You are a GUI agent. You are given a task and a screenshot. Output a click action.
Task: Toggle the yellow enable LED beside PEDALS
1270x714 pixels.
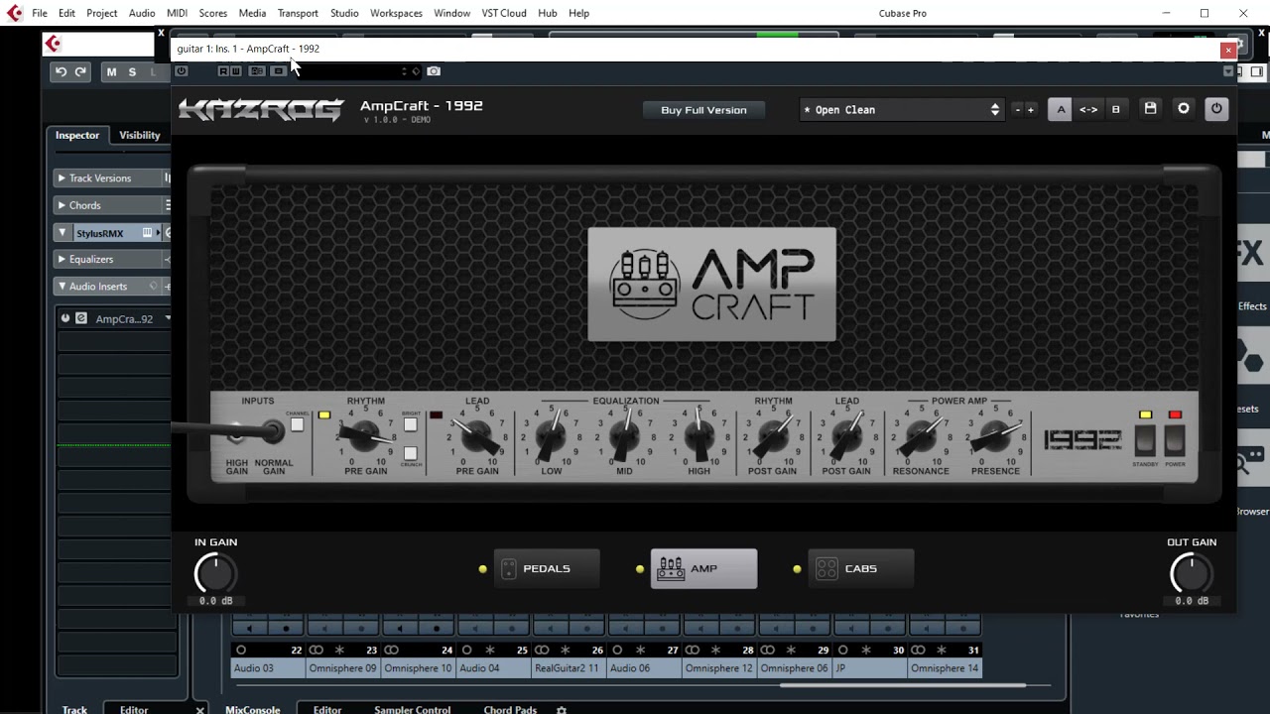click(x=483, y=569)
